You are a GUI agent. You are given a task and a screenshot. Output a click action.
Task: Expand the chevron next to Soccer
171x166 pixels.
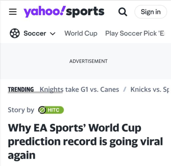(53, 34)
